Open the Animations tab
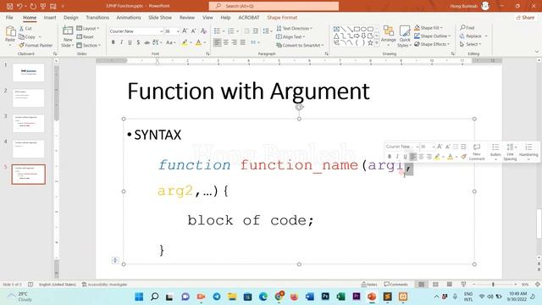The image size is (542, 305). (x=128, y=17)
